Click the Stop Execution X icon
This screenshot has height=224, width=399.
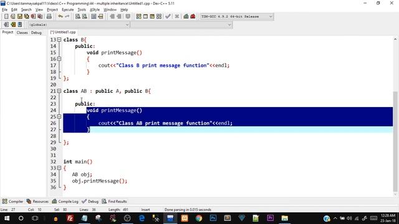coord(177,17)
